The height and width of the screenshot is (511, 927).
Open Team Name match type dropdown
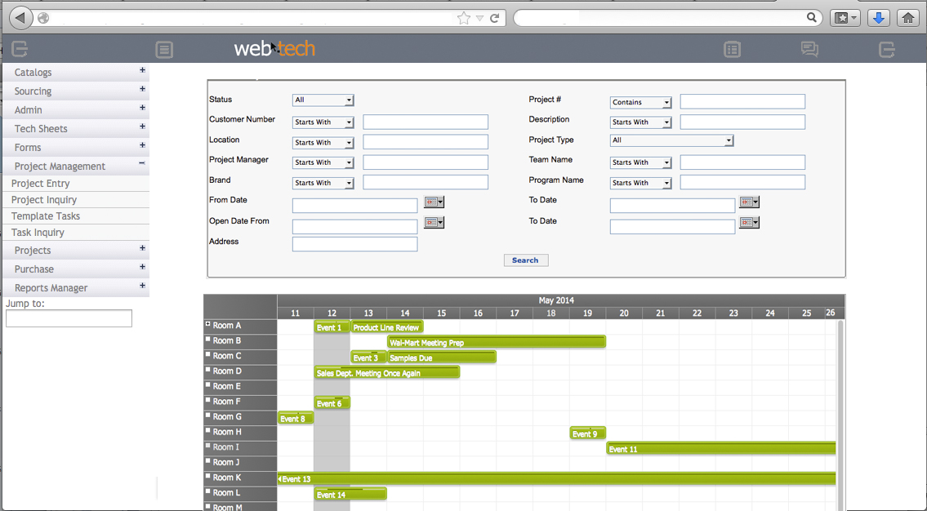(x=641, y=162)
